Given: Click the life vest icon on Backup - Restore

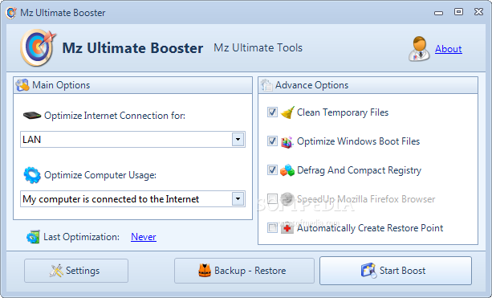Looking at the screenshot, I should coord(205,271).
